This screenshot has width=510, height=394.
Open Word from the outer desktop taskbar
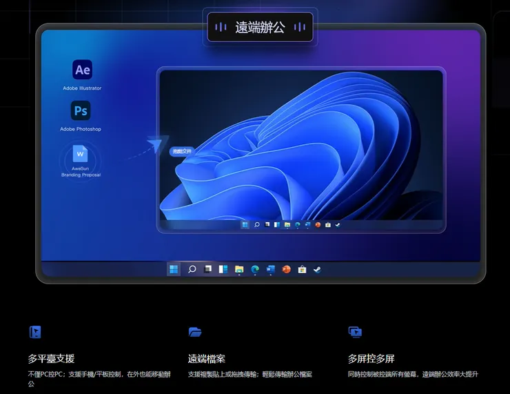(271, 269)
